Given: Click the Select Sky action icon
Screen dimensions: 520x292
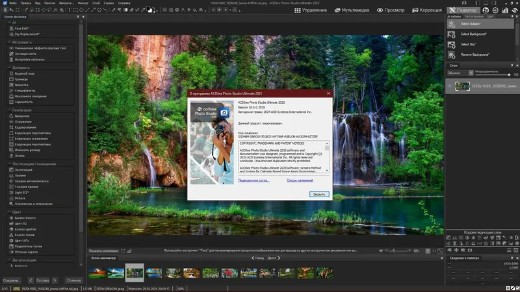Looking at the screenshot, I should click(x=451, y=44).
